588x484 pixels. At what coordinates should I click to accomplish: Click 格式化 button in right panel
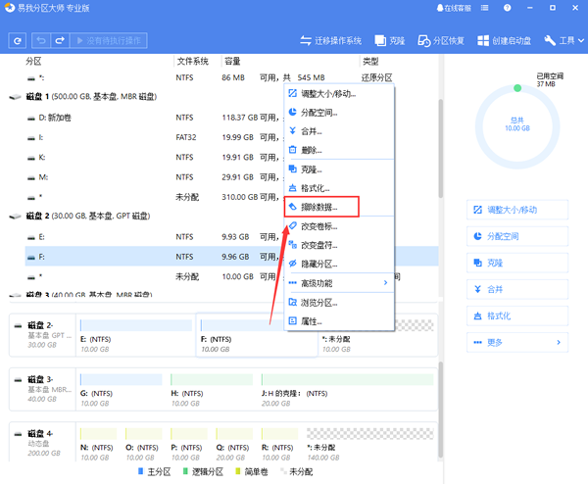click(517, 316)
